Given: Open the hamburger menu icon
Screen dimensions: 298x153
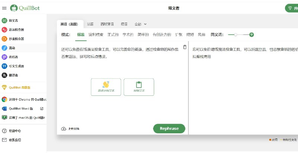Looking at the screenshot, I should 4,8.
